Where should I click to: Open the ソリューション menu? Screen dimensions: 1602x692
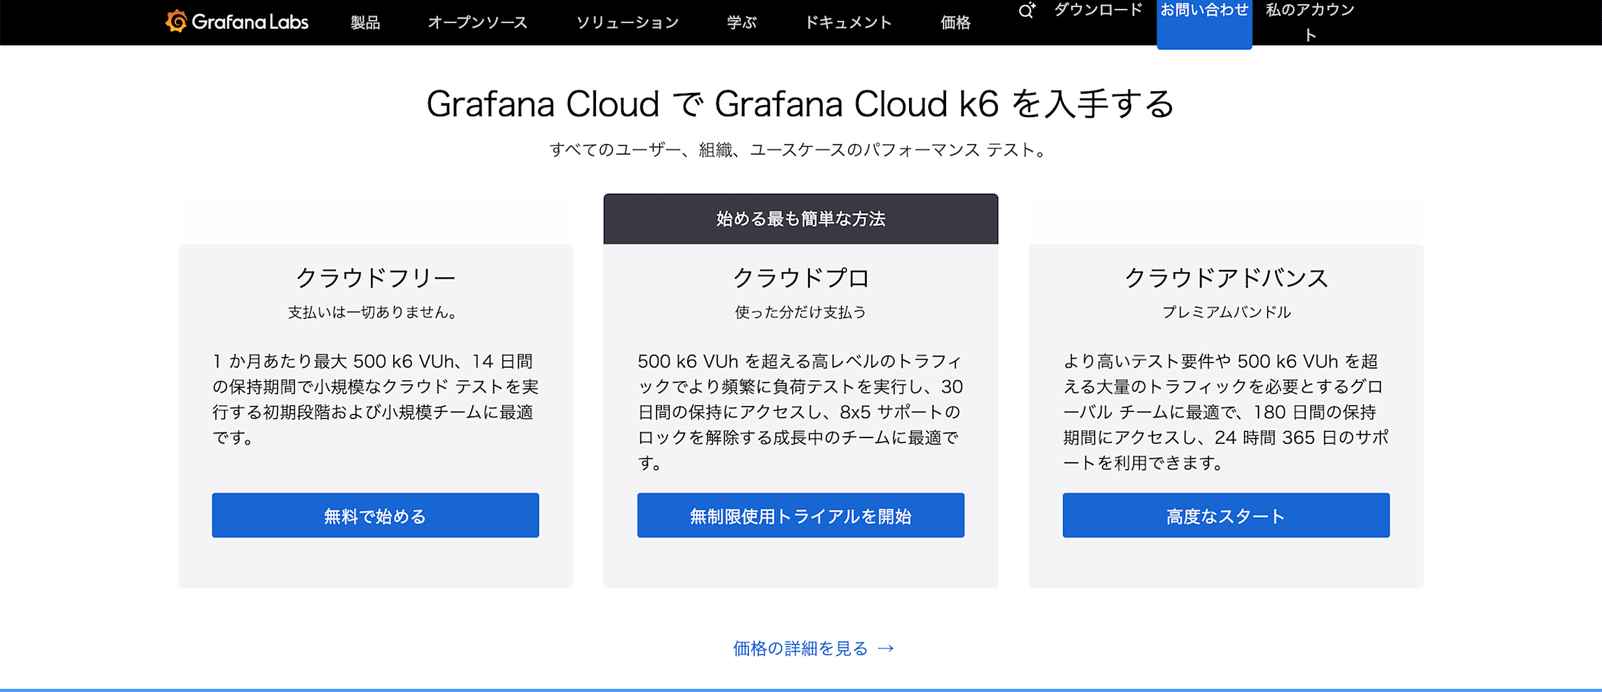tap(627, 22)
